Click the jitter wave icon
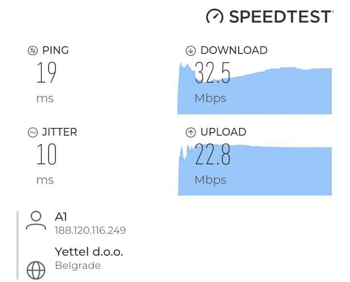Screen dimensions: 350x282 (x=33, y=132)
